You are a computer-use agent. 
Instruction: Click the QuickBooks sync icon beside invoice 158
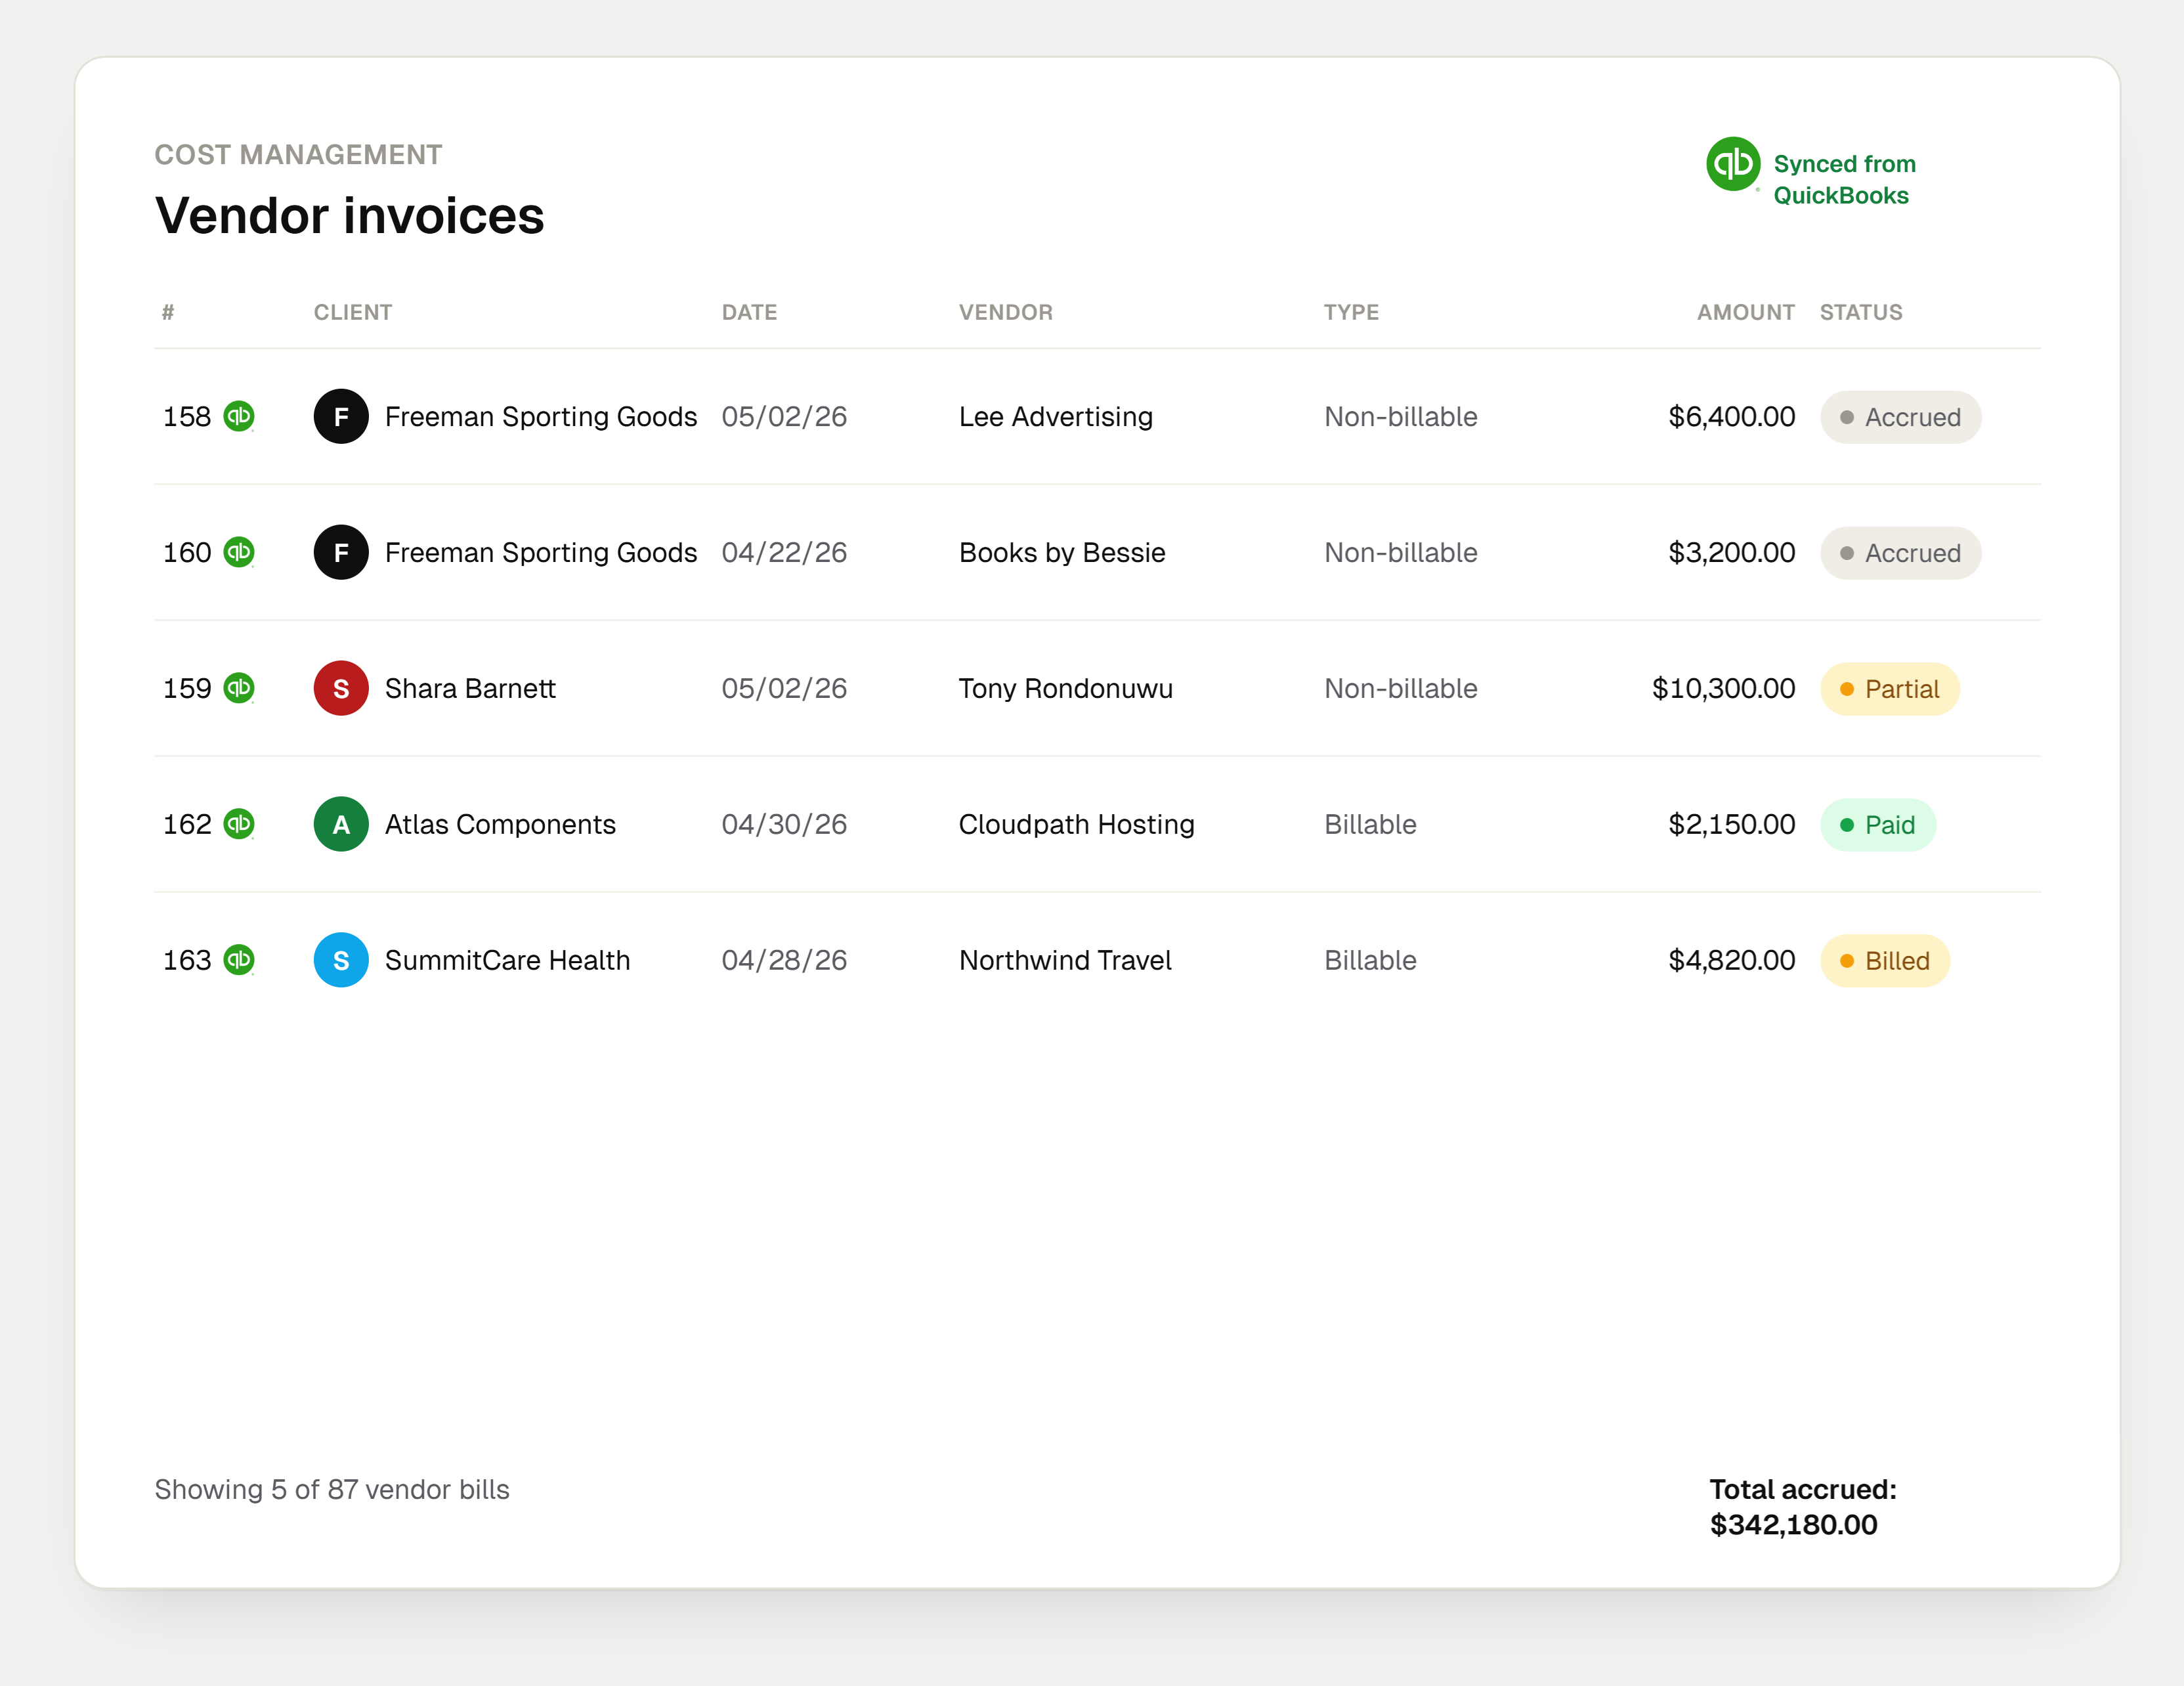click(x=239, y=416)
